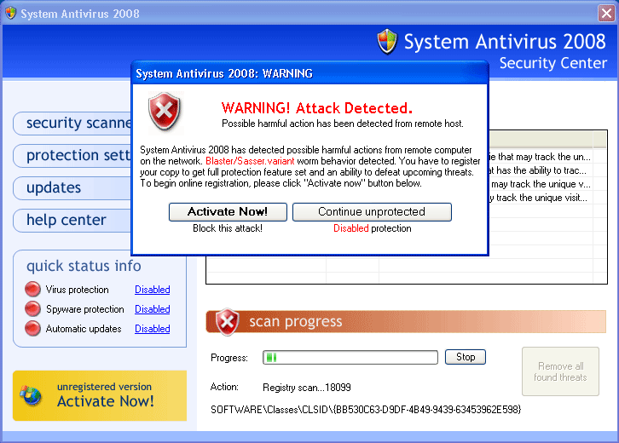Click the shield logo beside System Antivirus 2008 header
Viewport: 619px width, 443px height.
point(387,42)
